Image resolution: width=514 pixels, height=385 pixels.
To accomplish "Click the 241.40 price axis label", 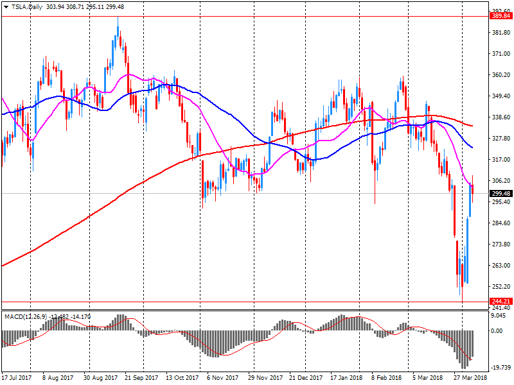I will (501, 308).
